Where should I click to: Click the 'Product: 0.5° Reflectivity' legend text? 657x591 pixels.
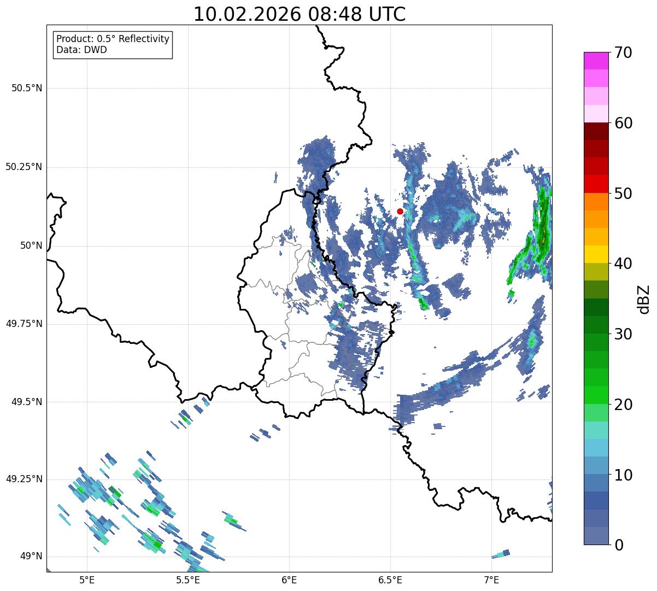pos(113,39)
